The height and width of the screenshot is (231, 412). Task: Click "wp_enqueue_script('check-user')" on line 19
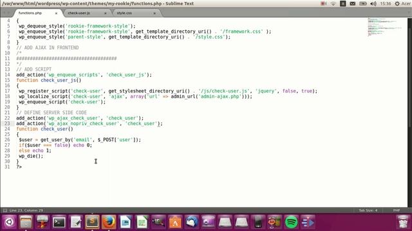click(62, 102)
